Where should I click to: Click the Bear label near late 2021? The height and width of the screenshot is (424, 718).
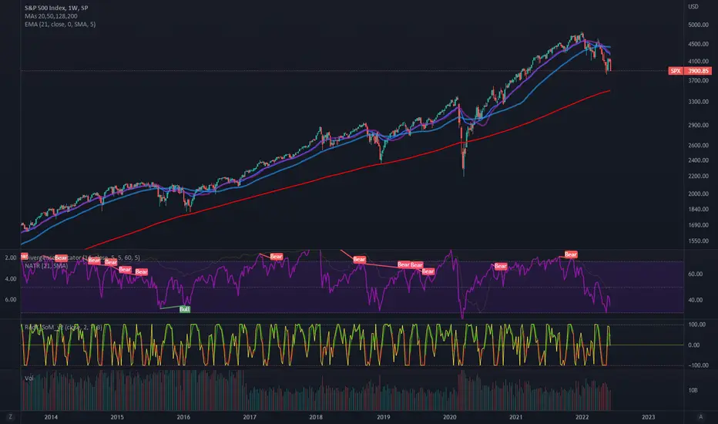pos(571,254)
